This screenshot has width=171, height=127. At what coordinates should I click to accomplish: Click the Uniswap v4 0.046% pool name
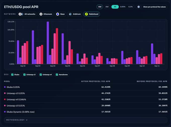(x=16, y=99)
